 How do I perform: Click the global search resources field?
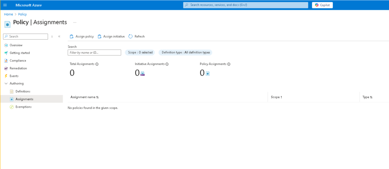[246, 5]
